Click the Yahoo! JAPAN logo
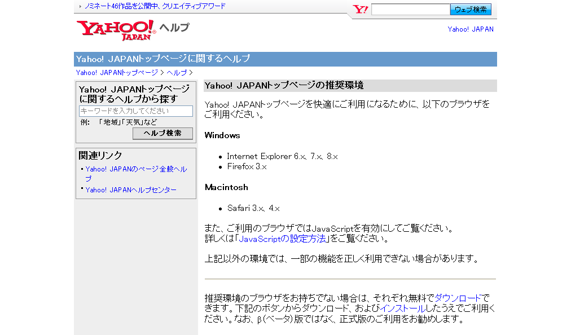This screenshot has height=335, width=571. tap(116, 30)
